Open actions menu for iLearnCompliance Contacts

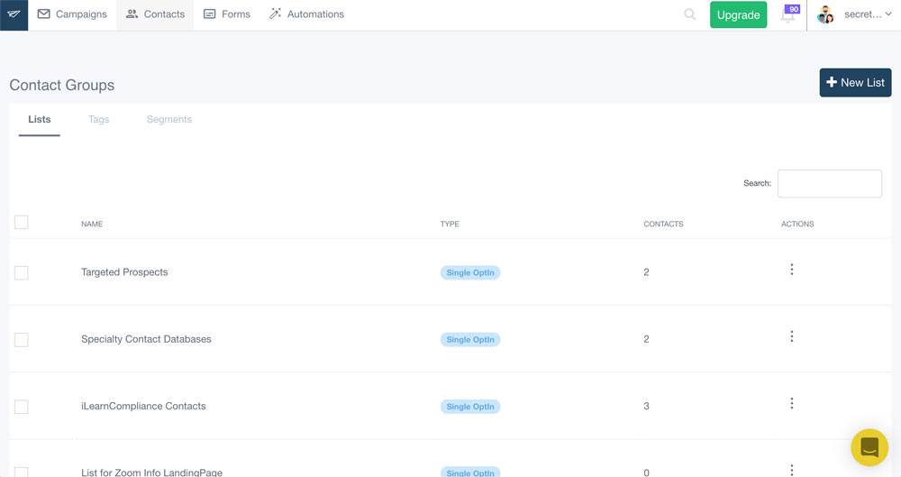pos(791,404)
